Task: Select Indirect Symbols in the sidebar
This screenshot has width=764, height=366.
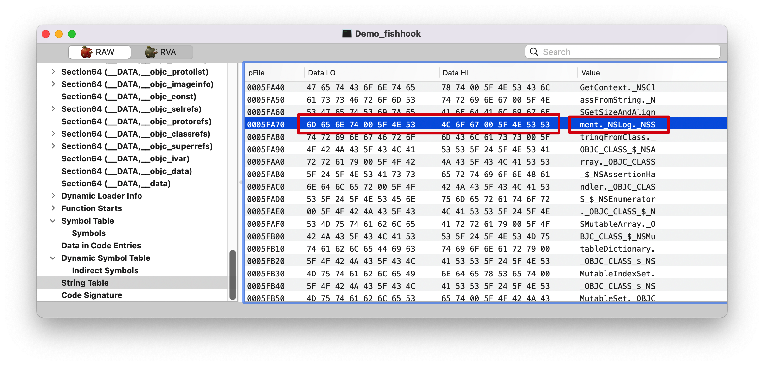Action: 105,270
